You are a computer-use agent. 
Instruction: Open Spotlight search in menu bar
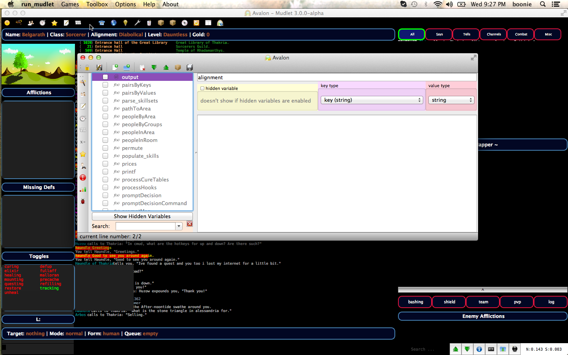(543, 4)
